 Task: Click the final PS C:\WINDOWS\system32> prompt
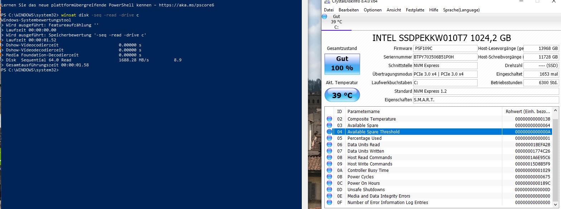30,70
